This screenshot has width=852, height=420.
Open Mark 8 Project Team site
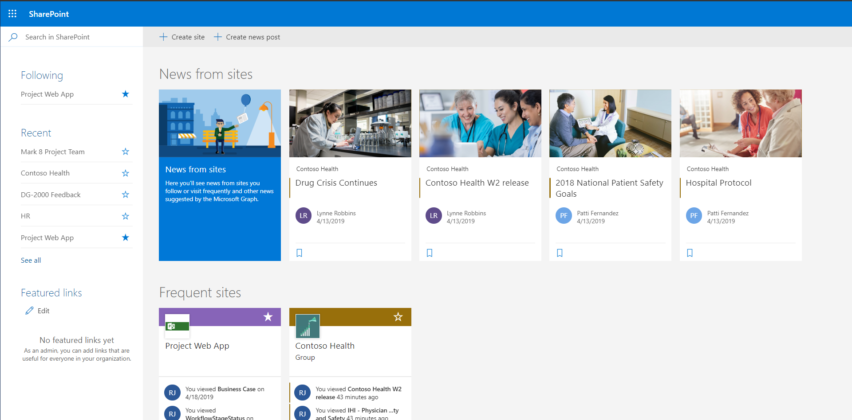click(x=52, y=152)
